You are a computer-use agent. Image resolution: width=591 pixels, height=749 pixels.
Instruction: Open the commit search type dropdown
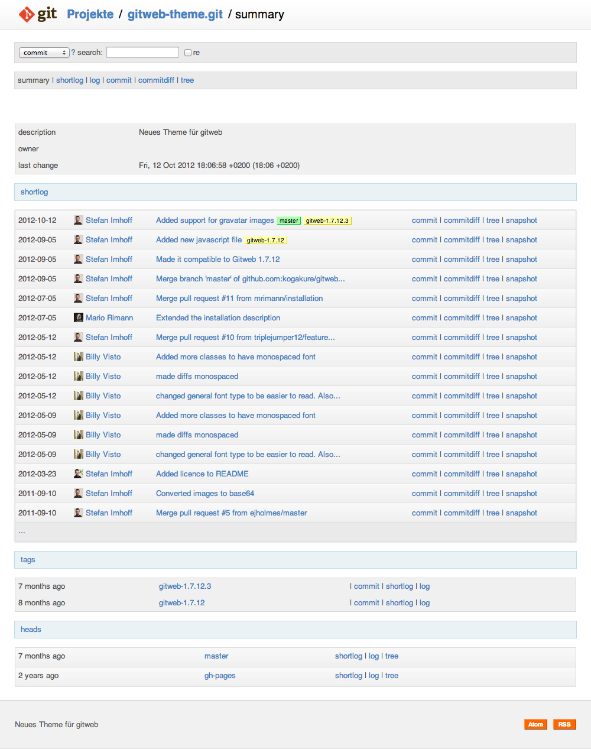coord(44,53)
